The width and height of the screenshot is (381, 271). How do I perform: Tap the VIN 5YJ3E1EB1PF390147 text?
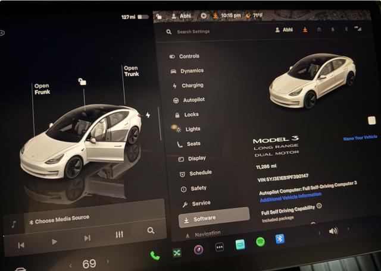(x=283, y=177)
